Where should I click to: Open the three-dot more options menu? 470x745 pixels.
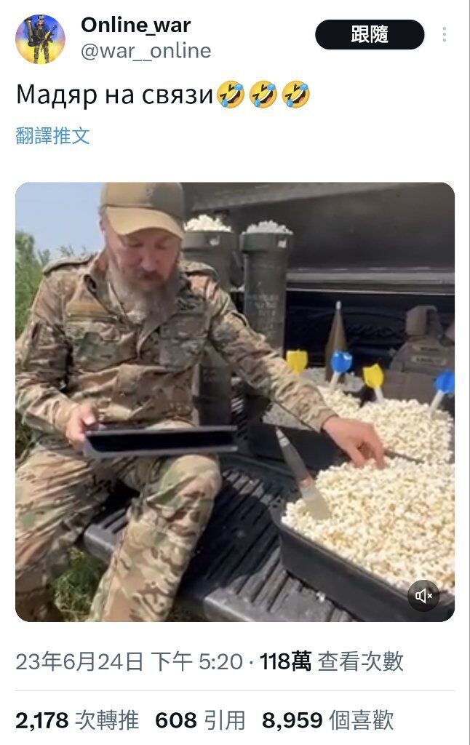pos(444,35)
